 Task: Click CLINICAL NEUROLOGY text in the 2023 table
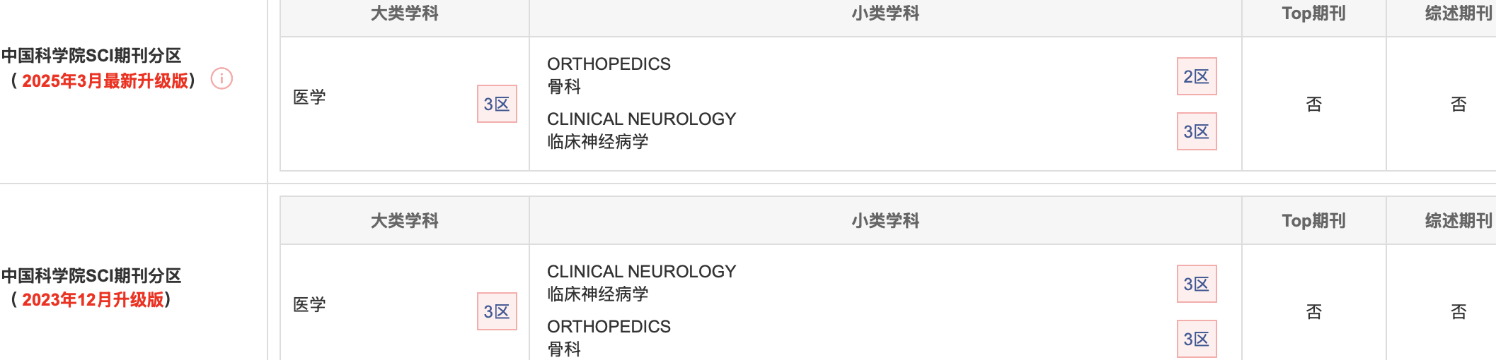641,271
